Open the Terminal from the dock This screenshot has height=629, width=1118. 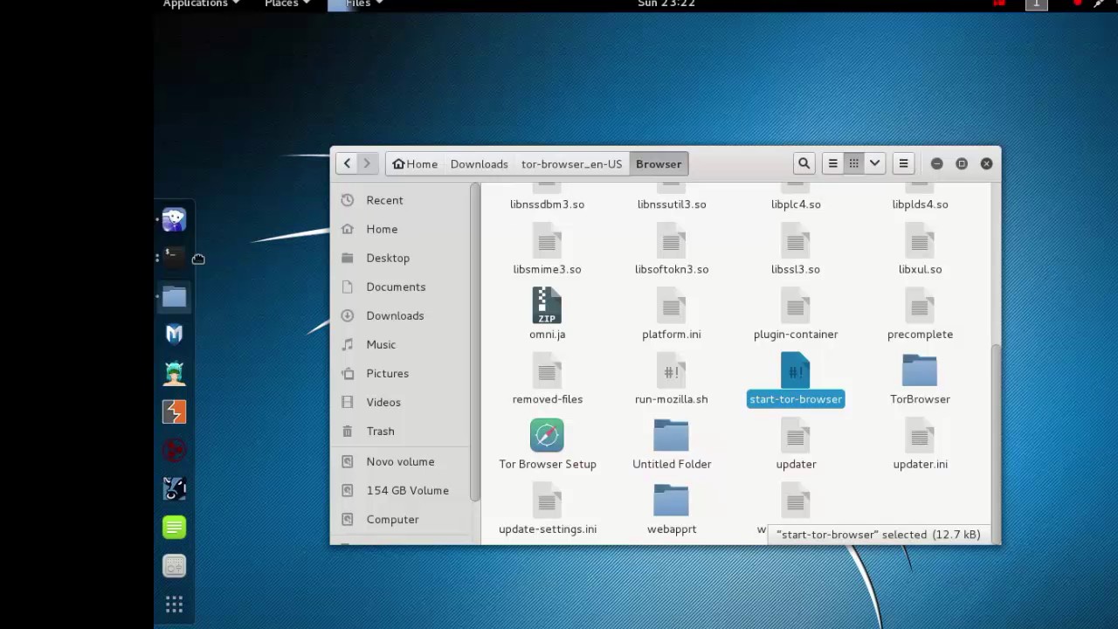coord(174,257)
